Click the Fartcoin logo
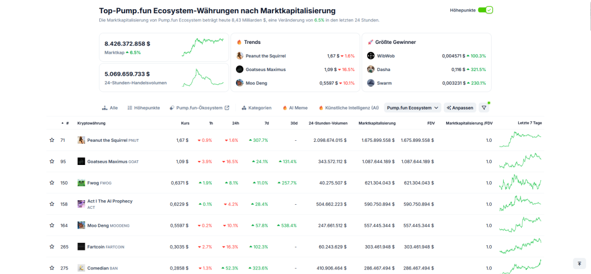Image resolution: width=591 pixels, height=274 pixels. pyautogui.click(x=81, y=246)
